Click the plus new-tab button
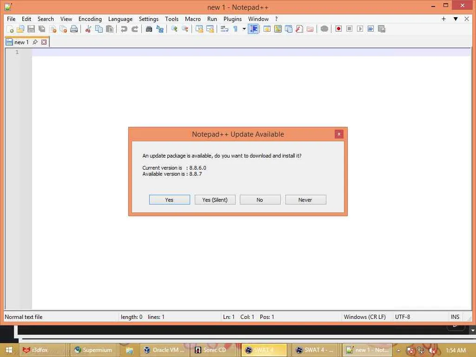 pyautogui.click(x=443, y=19)
